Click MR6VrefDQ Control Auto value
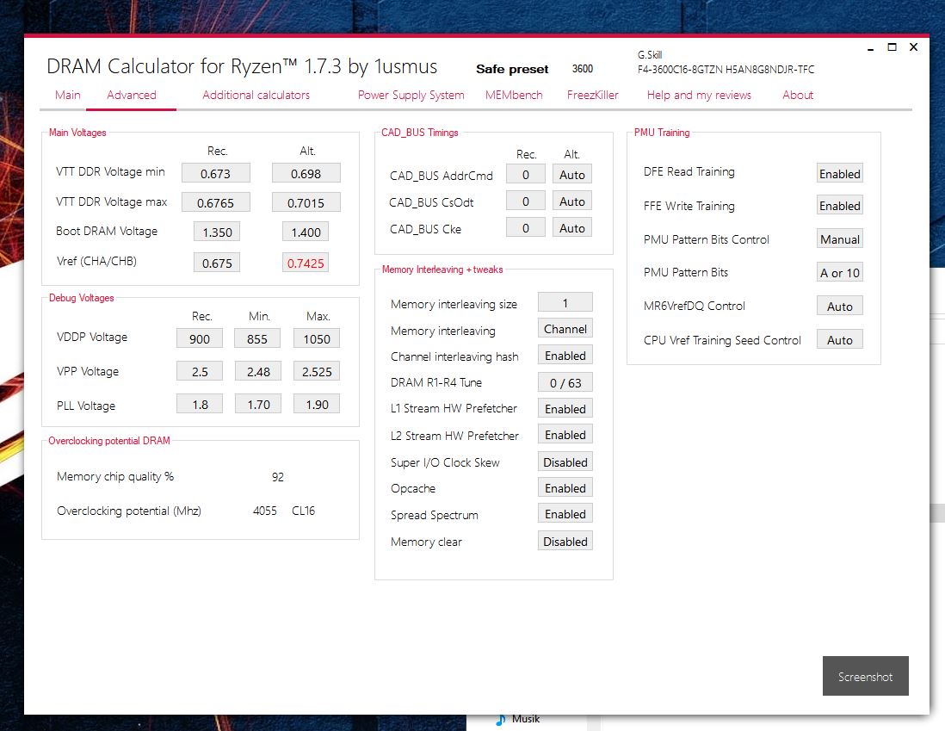 pos(839,306)
